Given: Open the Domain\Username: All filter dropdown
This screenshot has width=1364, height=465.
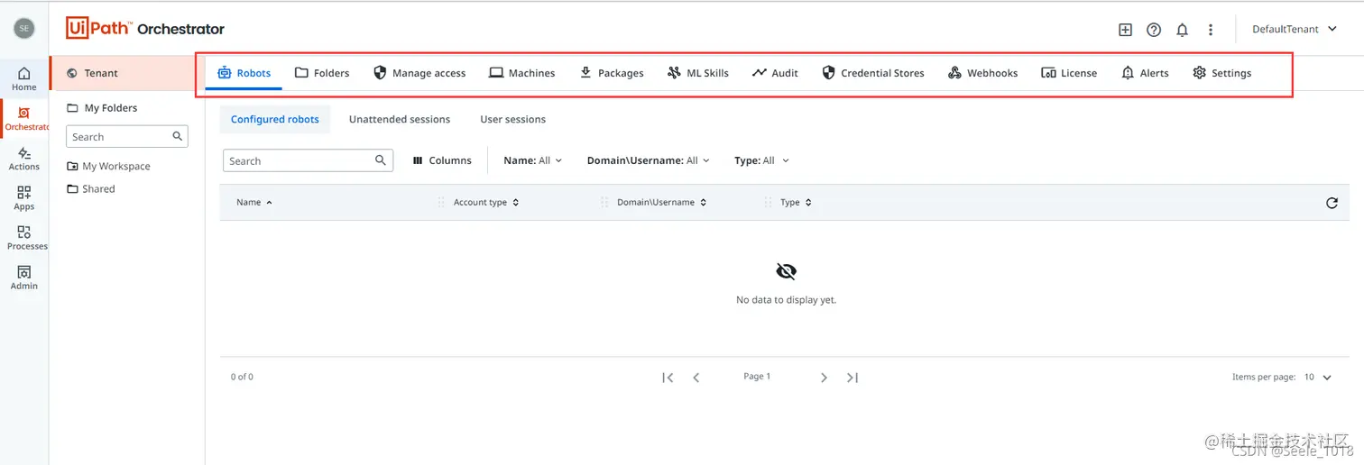Looking at the screenshot, I should click(x=648, y=160).
